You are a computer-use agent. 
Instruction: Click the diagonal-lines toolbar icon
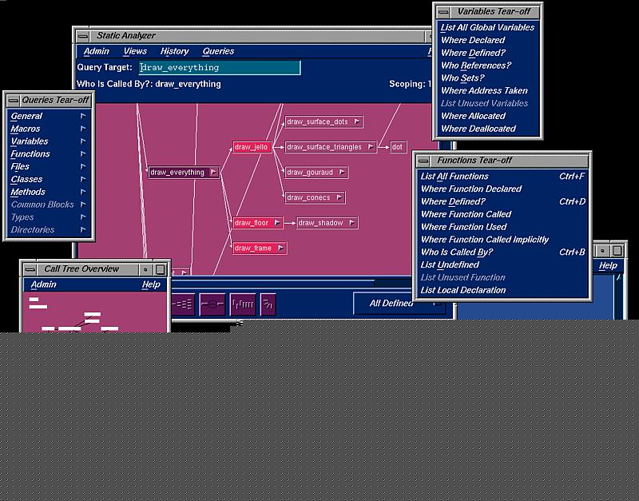point(268,304)
